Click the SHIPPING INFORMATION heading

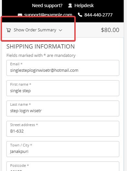click(x=40, y=47)
